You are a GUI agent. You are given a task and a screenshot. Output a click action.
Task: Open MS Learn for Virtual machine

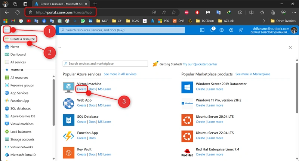pos(105,89)
